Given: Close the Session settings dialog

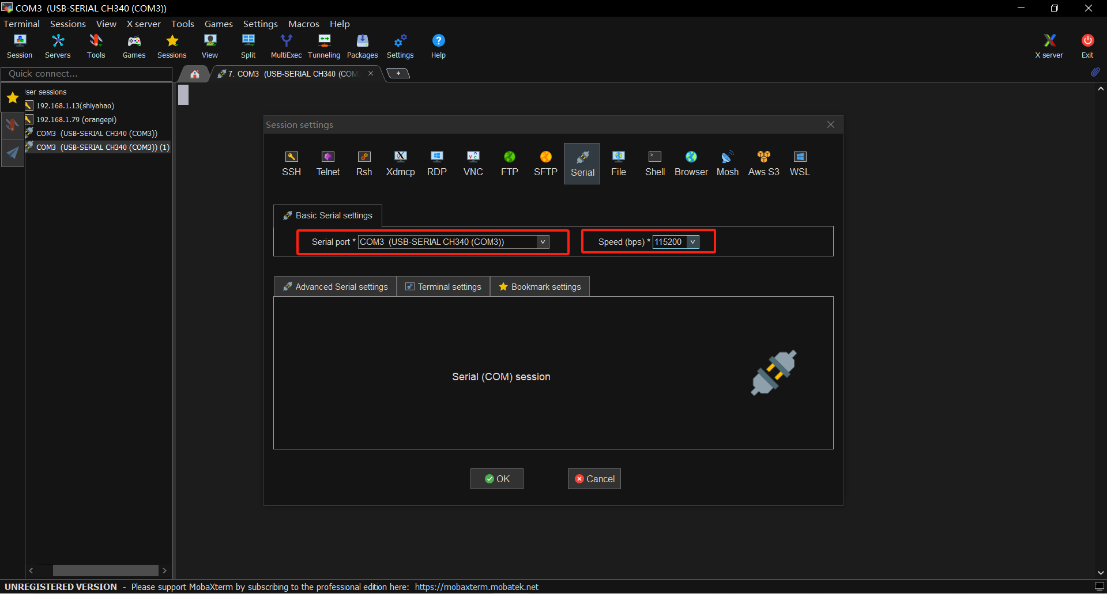Looking at the screenshot, I should click(831, 124).
